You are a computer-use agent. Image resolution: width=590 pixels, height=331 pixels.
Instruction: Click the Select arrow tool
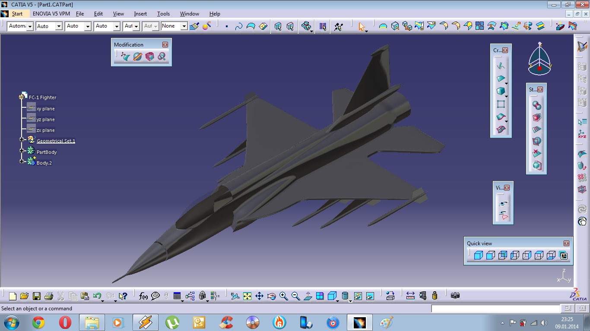[x=362, y=26]
